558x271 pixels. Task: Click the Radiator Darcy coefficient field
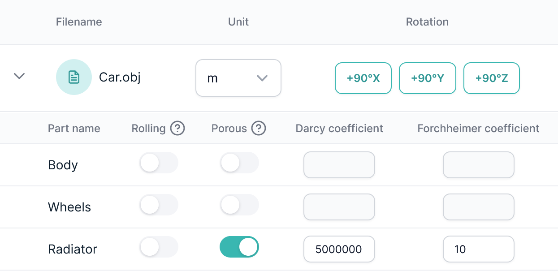[x=339, y=249]
